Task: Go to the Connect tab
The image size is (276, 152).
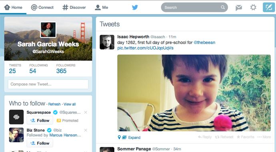Action: [42, 7]
